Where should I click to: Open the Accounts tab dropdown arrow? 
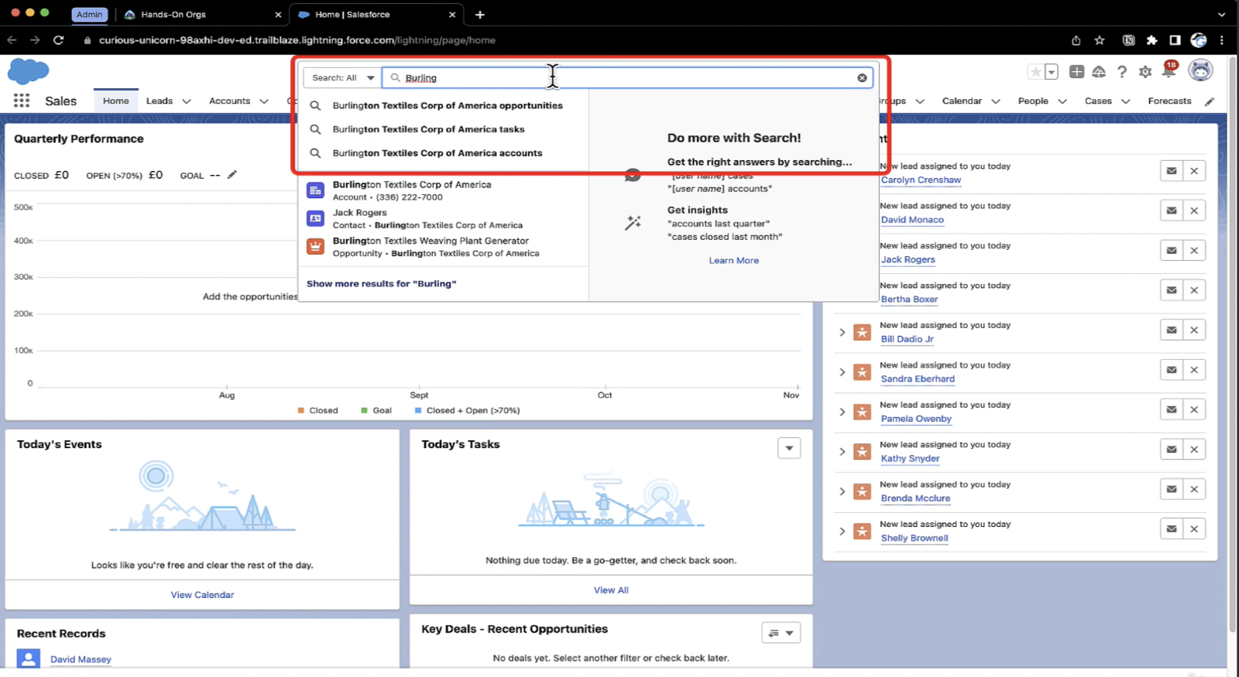tap(264, 101)
